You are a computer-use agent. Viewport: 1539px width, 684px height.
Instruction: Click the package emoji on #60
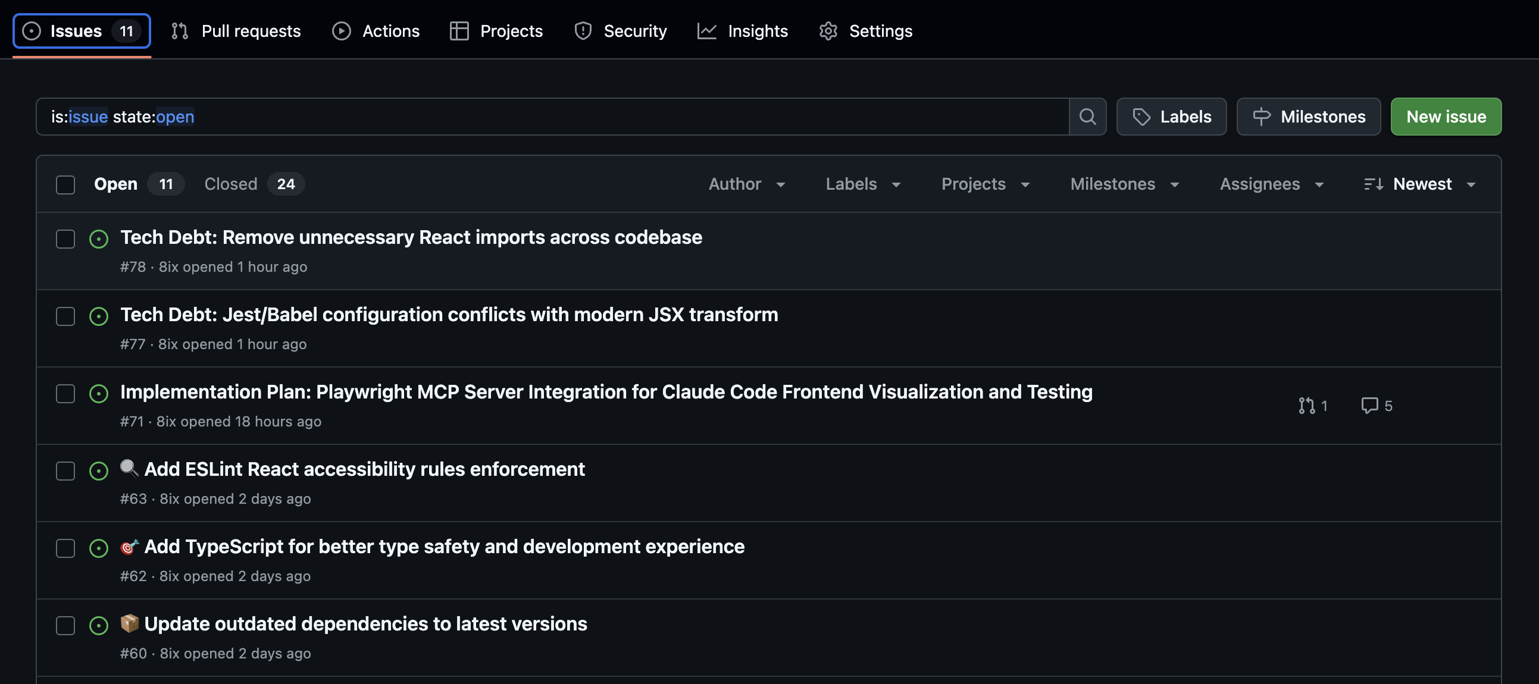point(130,623)
